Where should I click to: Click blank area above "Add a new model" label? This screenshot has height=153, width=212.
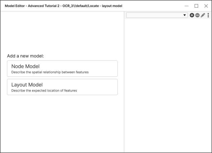pyautogui.click(x=62, y=32)
